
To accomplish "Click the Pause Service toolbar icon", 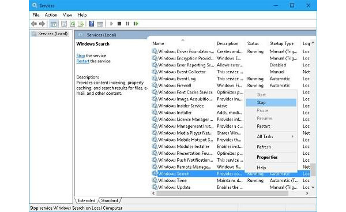I will click(127, 24).
